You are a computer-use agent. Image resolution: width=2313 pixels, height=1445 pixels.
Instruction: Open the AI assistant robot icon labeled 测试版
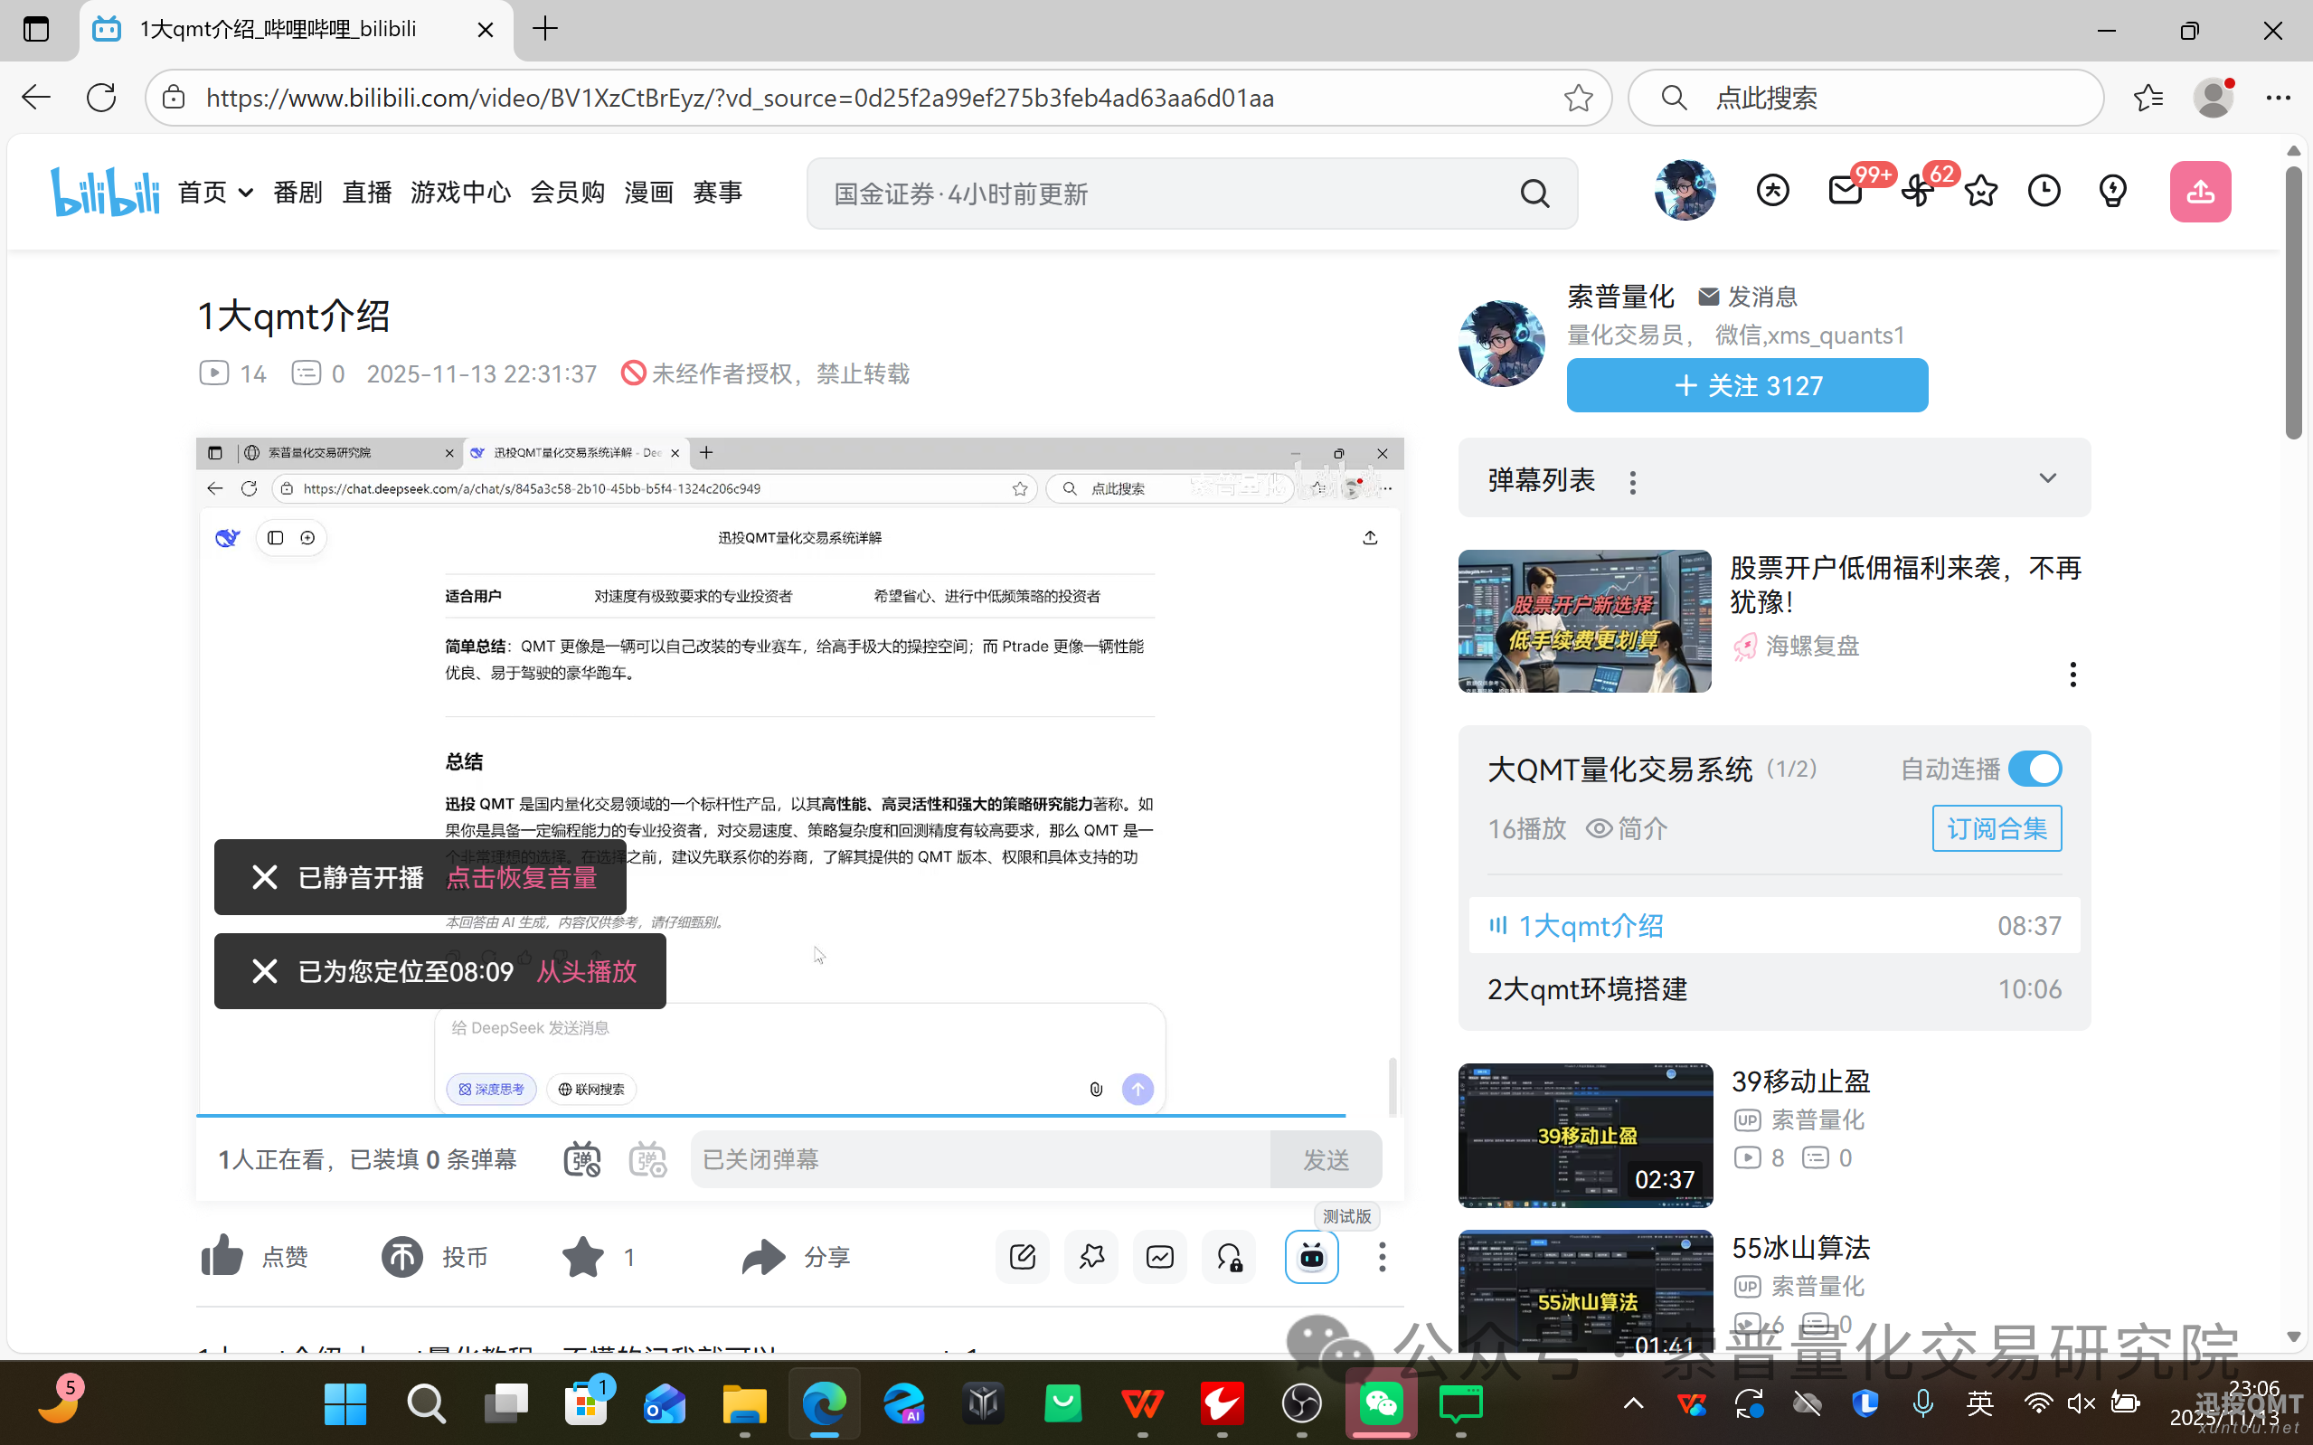pos(1312,1257)
